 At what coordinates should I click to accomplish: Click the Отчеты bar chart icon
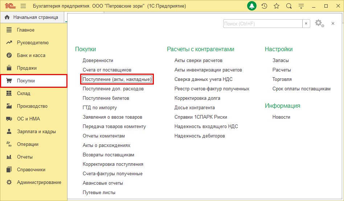(x=9, y=157)
